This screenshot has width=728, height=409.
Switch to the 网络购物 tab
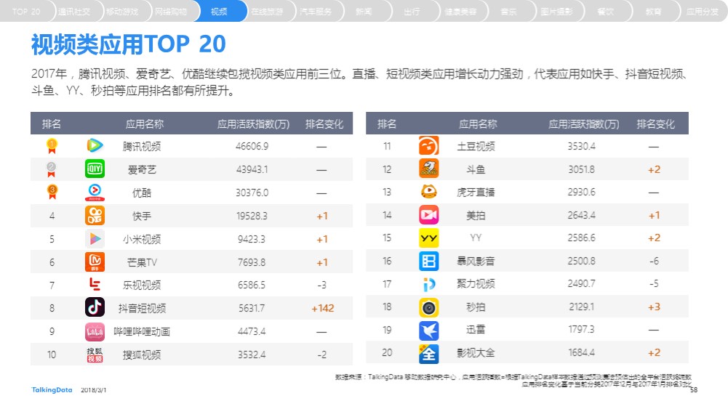[x=171, y=12]
